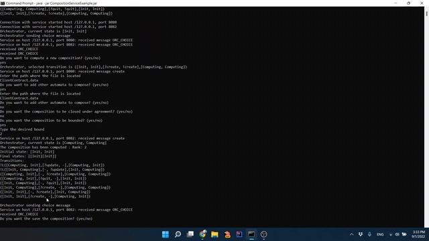Click the line 'Initial state: [Init, Init]'
The image size is (429, 241).
27,152
